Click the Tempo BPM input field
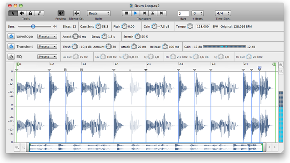The image size is (290, 163). coord(203,27)
